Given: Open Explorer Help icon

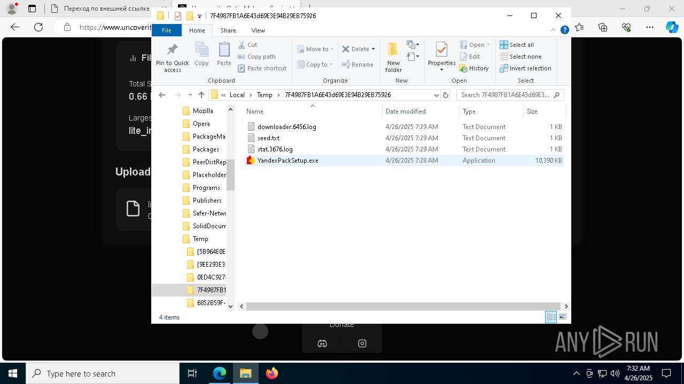Looking at the screenshot, I should coord(564,30).
